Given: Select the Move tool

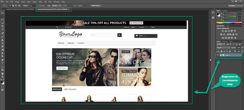Looking at the screenshot, I should [3, 13].
